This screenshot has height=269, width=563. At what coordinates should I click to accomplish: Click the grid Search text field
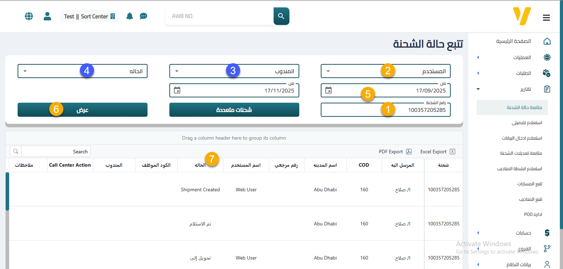pos(56,152)
